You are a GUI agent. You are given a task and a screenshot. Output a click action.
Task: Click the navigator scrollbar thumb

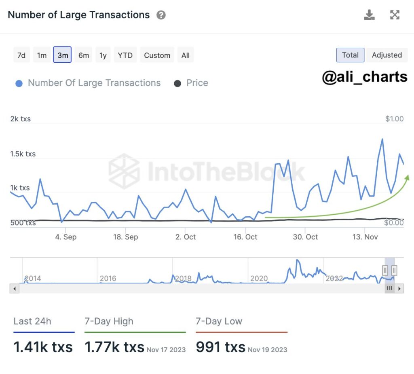click(x=390, y=289)
